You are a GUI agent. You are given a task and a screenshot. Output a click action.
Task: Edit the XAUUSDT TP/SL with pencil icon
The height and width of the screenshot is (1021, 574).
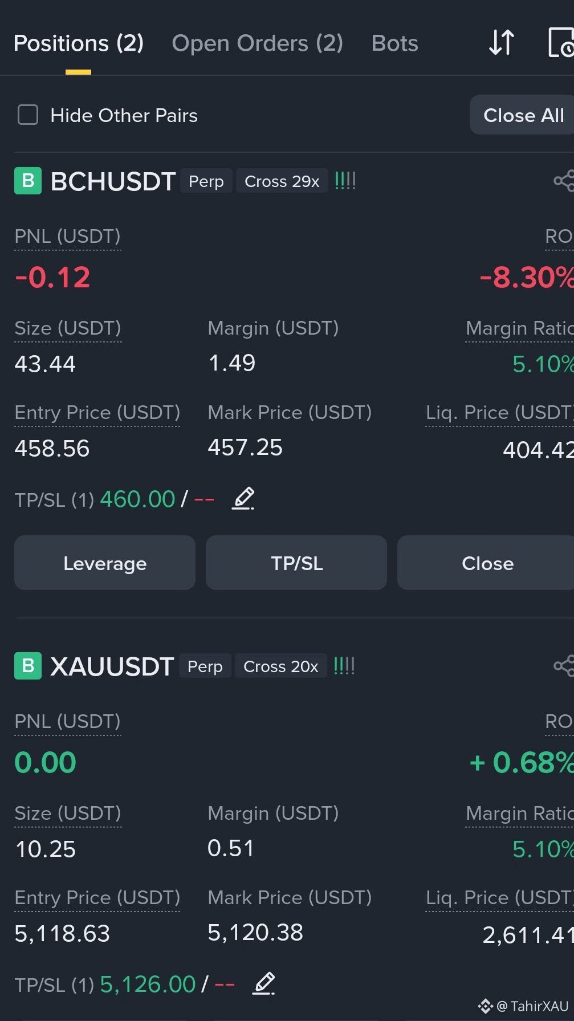point(264,983)
